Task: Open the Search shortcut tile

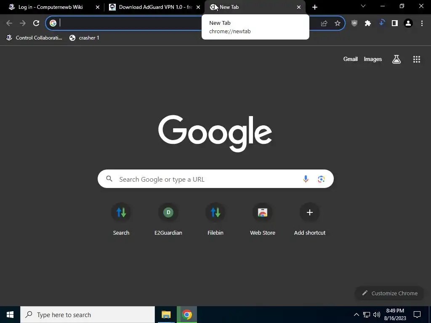Action: 121,219
